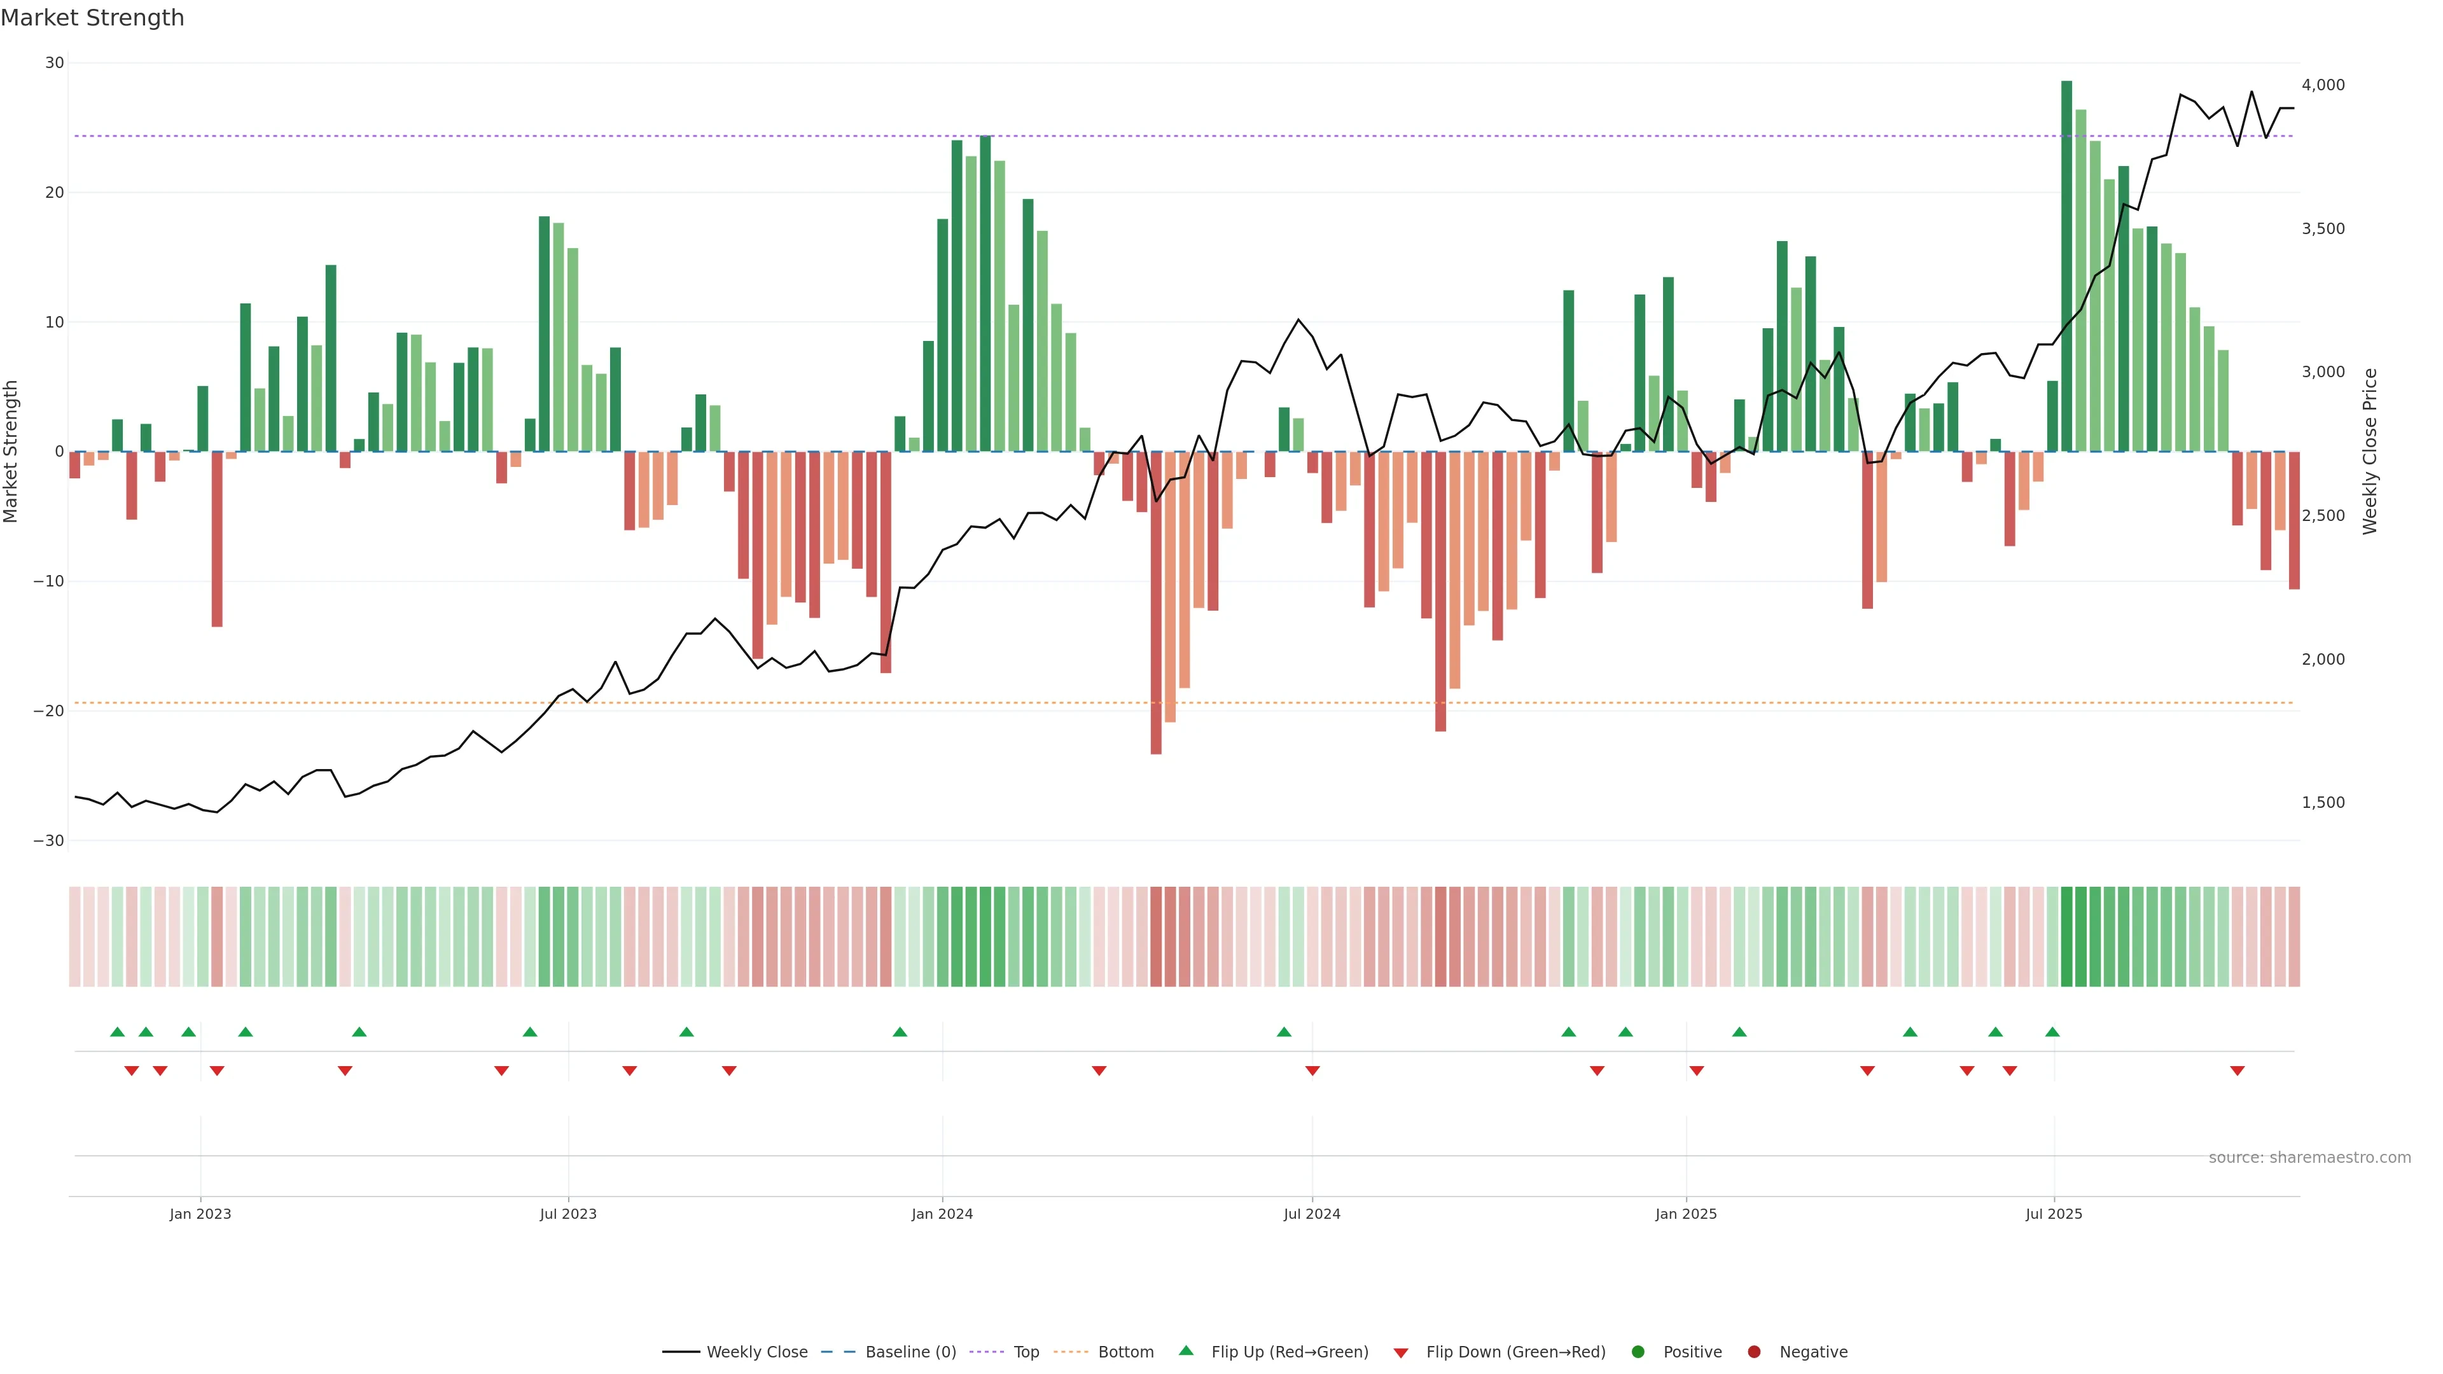The height and width of the screenshot is (1374, 2443).
Task: Click the green Positive circle legend icon
Action: 1638,1352
